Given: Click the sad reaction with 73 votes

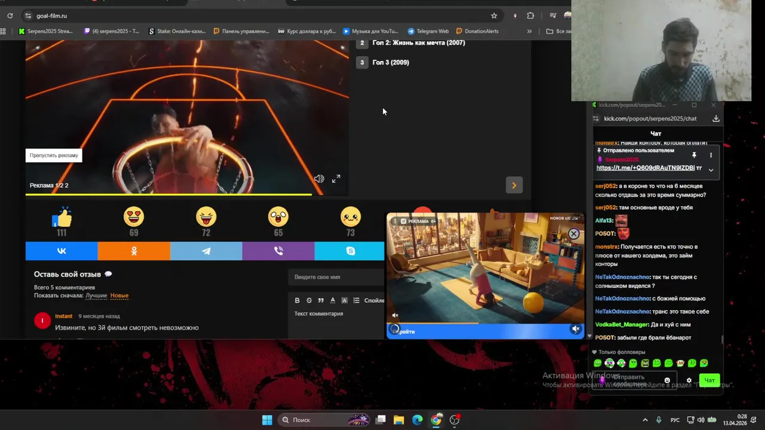Looking at the screenshot, I should point(350,216).
